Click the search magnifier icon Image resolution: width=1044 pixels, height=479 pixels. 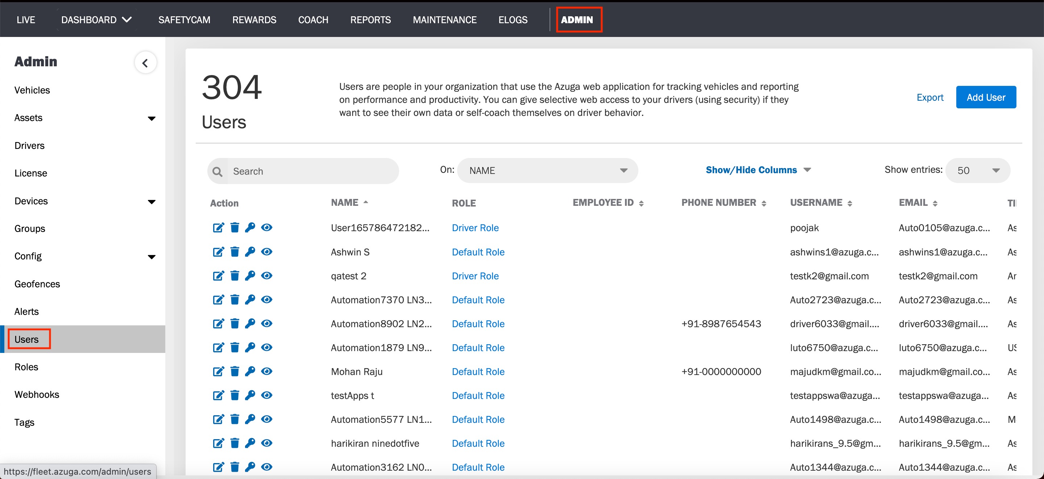[217, 171]
